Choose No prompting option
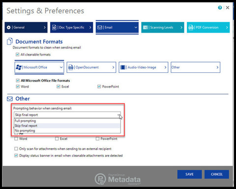Image resolution: width=236 pixels, height=189 pixels. tap(67, 131)
